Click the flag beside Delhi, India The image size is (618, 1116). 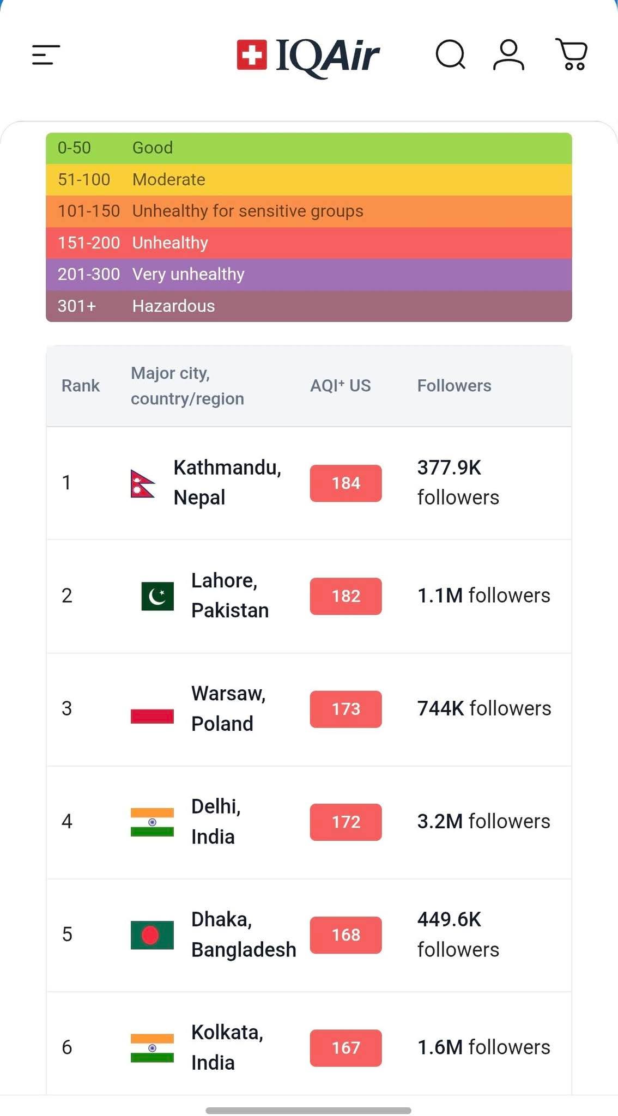pos(152,822)
